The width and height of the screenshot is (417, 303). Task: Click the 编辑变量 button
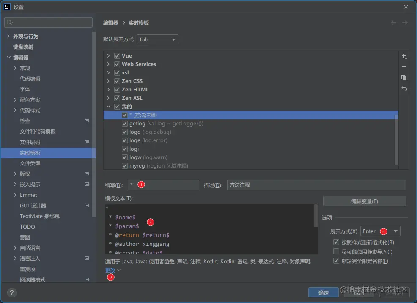pos(365,201)
